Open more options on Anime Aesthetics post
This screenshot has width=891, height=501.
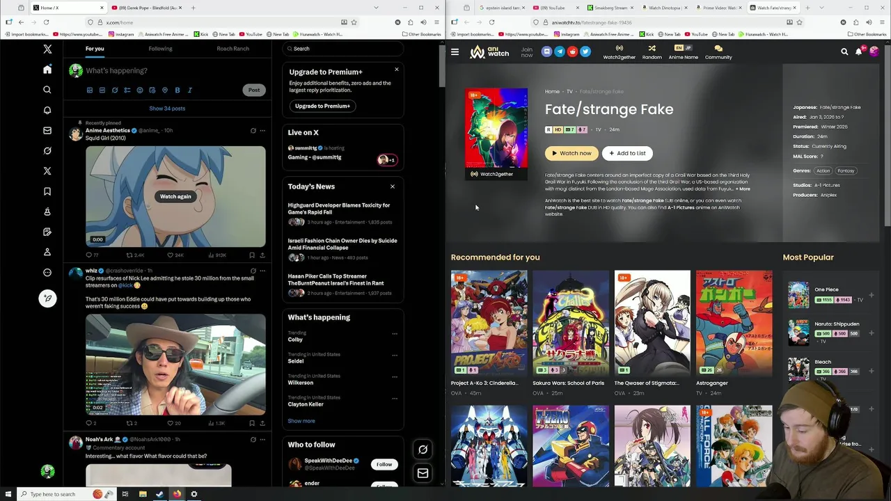pyautogui.click(x=262, y=130)
